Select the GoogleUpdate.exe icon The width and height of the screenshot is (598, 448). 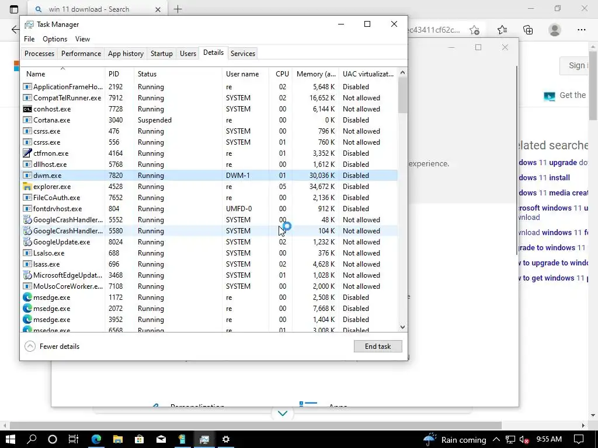[x=27, y=242]
